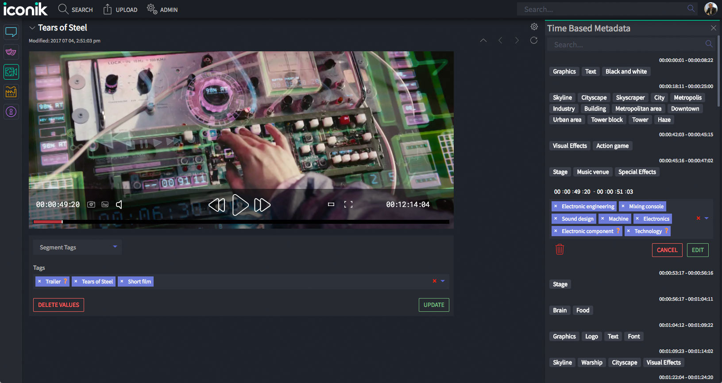Viewport: 722px width, 383px height.
Task: Select the 00:00:18:11 - 00:00:25:00 segment timecode
Action: 686,86
